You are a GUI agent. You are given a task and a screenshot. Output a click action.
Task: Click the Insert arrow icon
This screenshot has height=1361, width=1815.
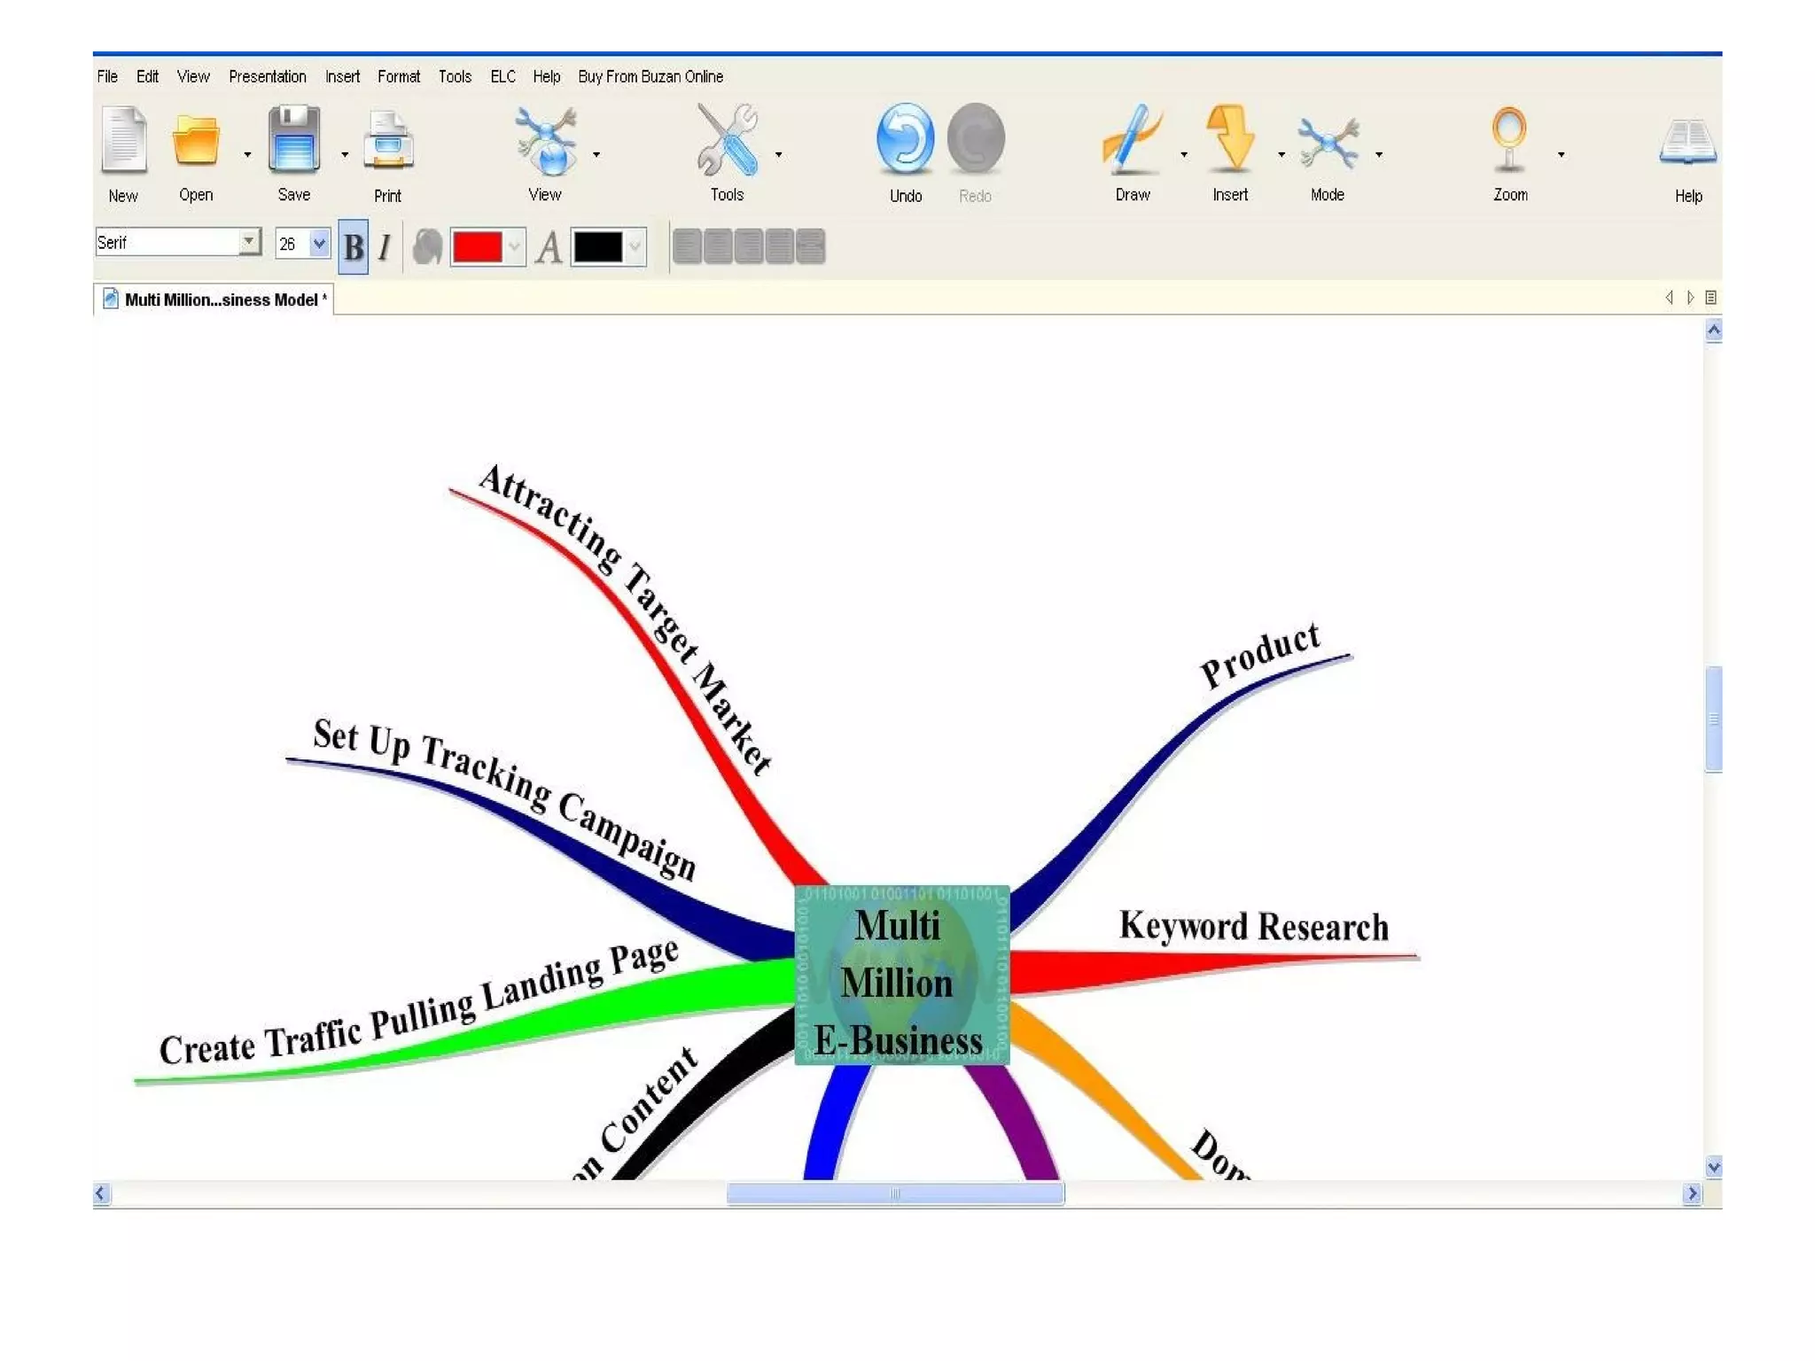point(1229,139)
